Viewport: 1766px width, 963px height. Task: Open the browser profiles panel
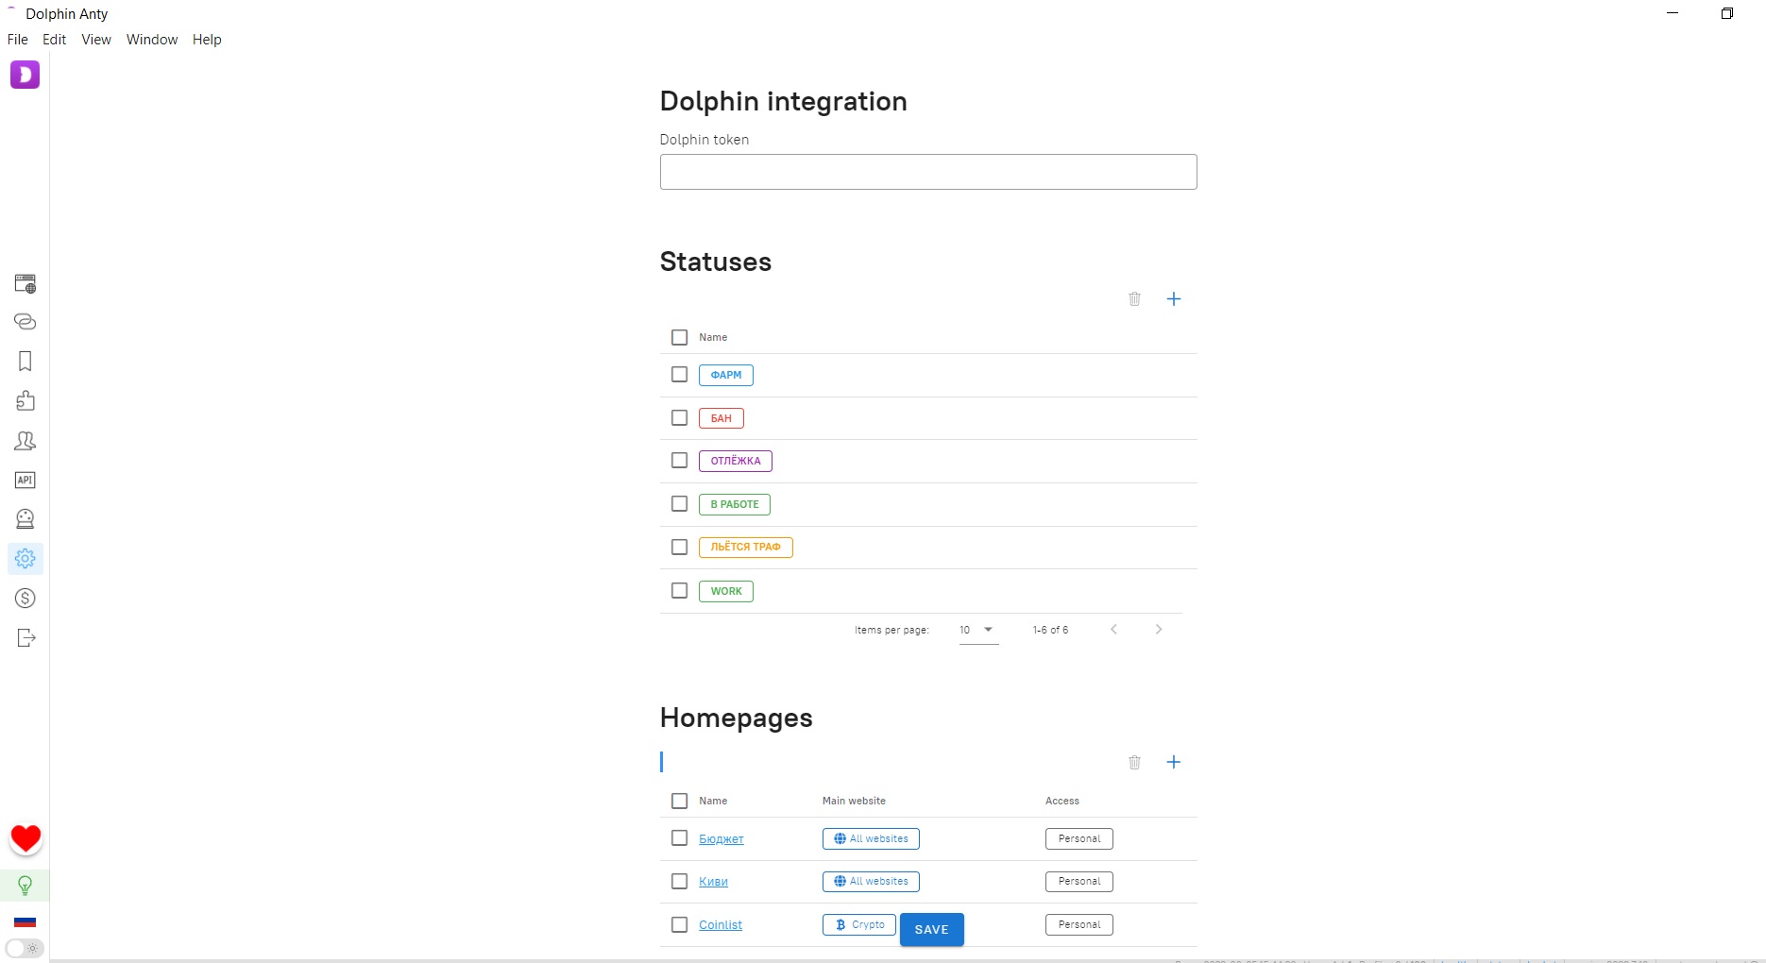point(25,282)
